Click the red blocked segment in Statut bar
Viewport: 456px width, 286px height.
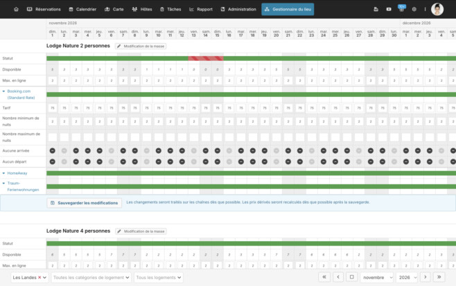tap(206, 58)
